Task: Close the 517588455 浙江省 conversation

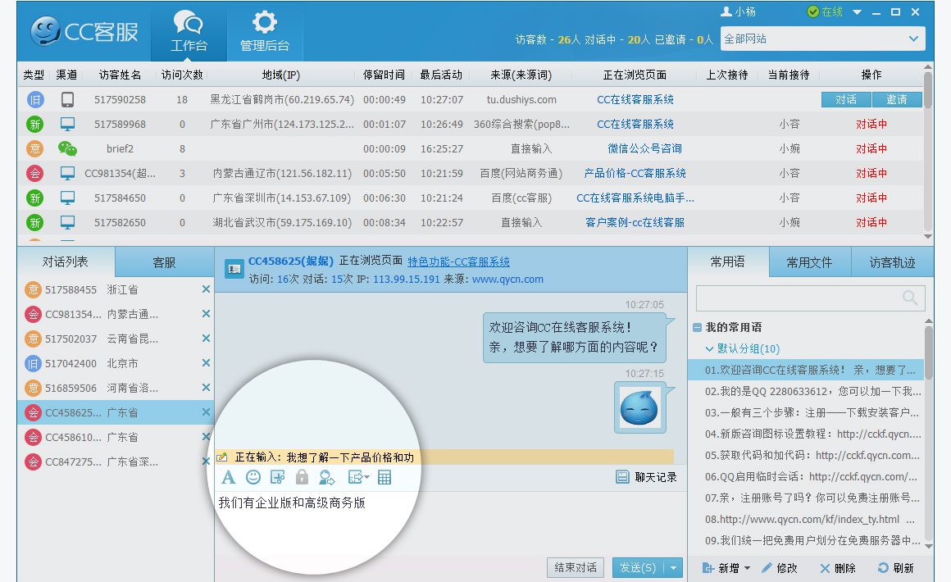Action: 206,289
